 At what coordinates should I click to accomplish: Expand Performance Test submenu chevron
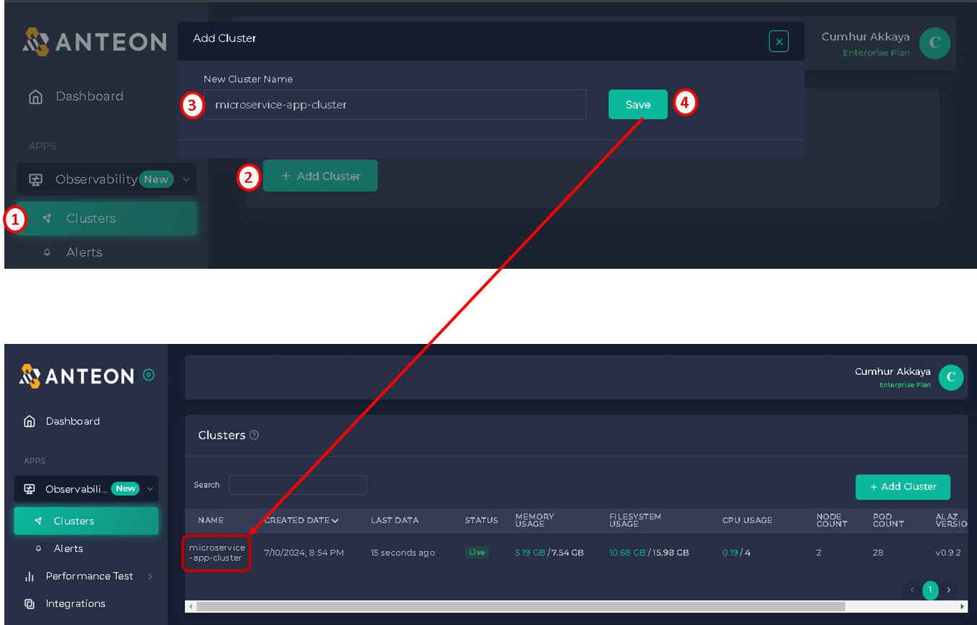[150, 576]
